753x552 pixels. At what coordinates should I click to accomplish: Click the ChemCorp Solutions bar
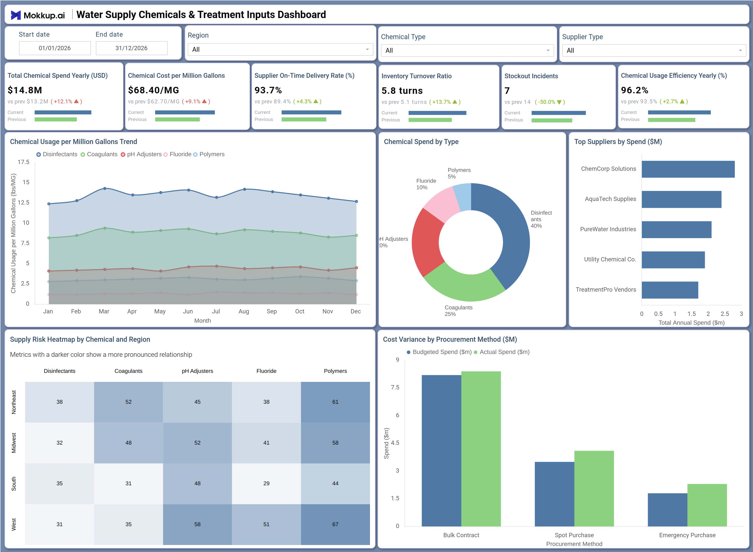click(688, 169)
